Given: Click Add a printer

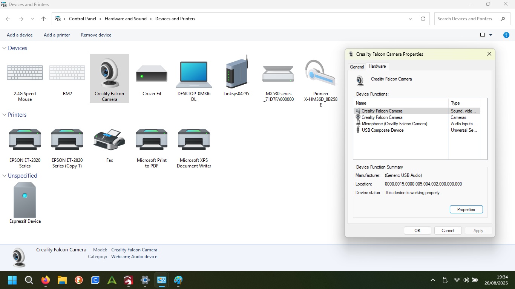Looking at the screenshot, I should point(57,35).
